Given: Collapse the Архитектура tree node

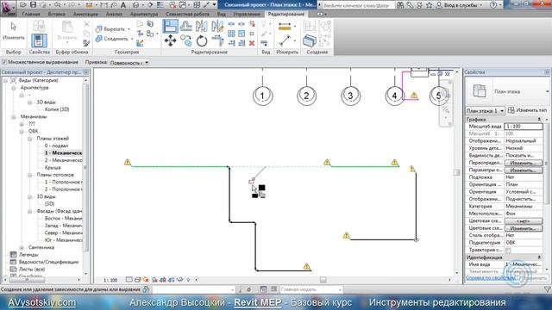Looking at the screenshot, I should pos(14,88).
